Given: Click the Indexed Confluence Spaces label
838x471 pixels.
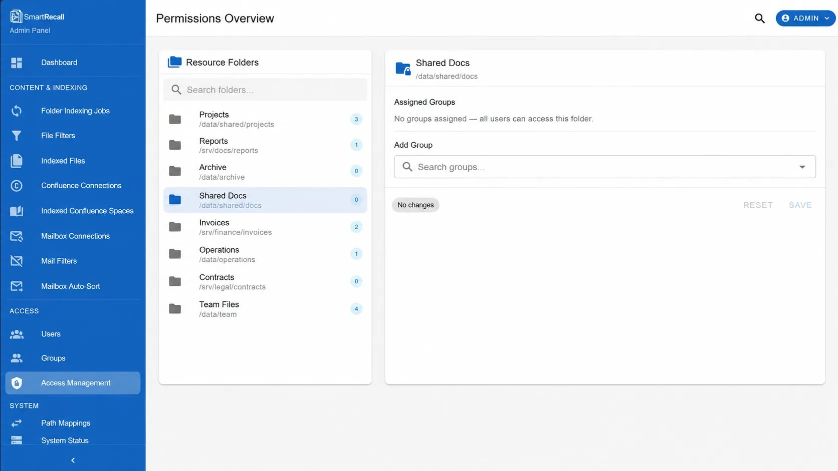Looking at the screenshot, I should (x=87, y=211).
